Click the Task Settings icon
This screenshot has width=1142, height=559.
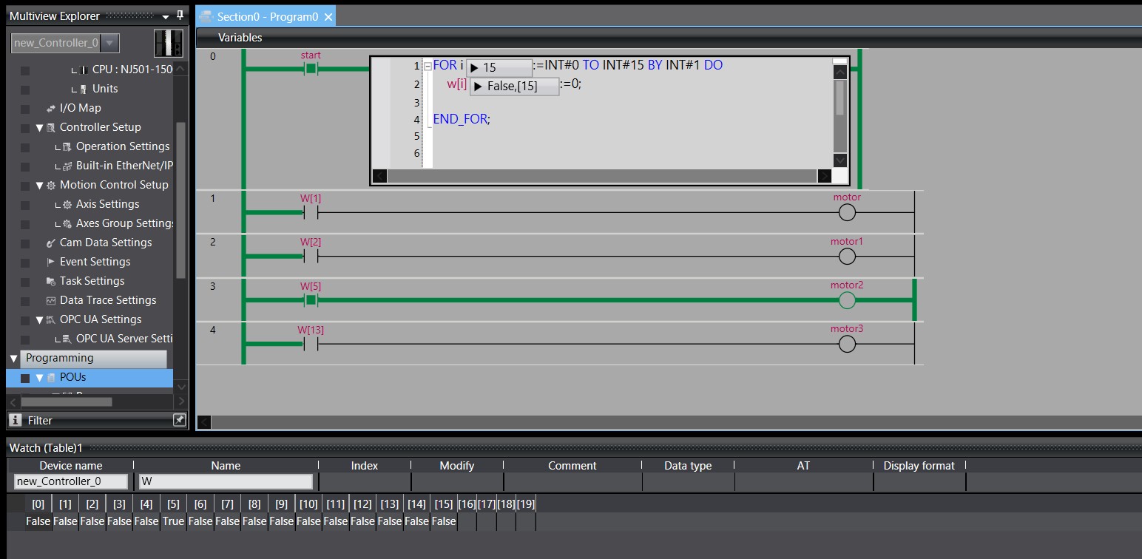(x=51, y=281)
